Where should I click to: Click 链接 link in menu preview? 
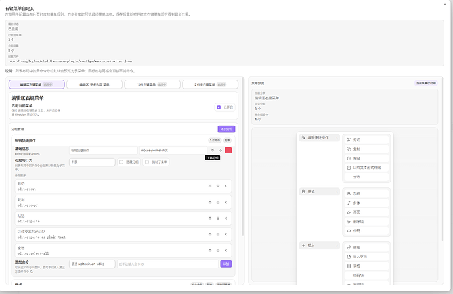[x=366, y=247]
